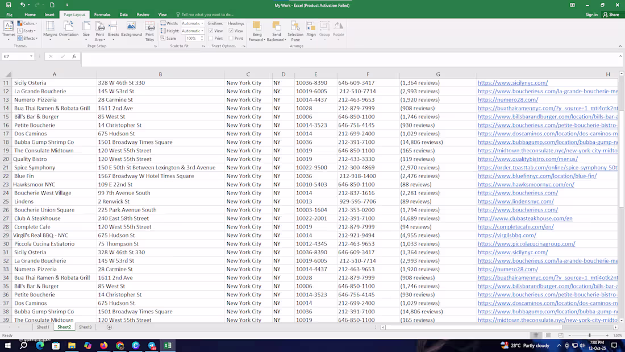Add a sheet Background image
625x352 pixels.
point(131,29)
